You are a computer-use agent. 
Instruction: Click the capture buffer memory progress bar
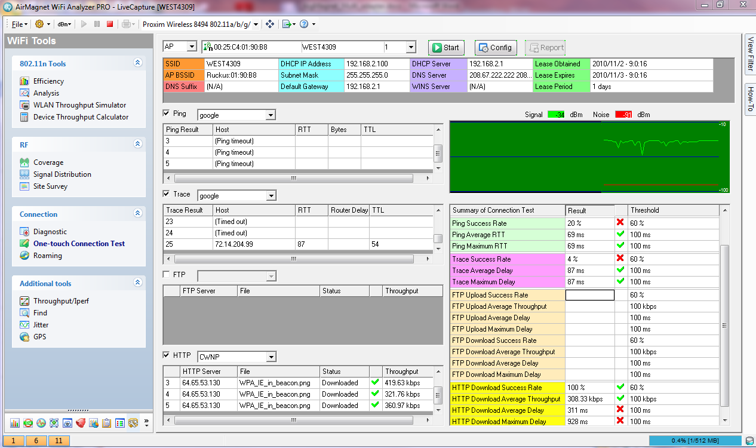[696, 441]
